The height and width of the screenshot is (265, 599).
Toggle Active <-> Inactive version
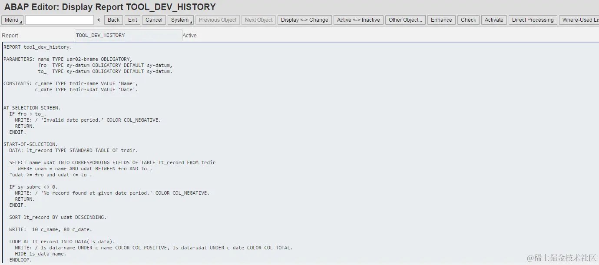358,20
